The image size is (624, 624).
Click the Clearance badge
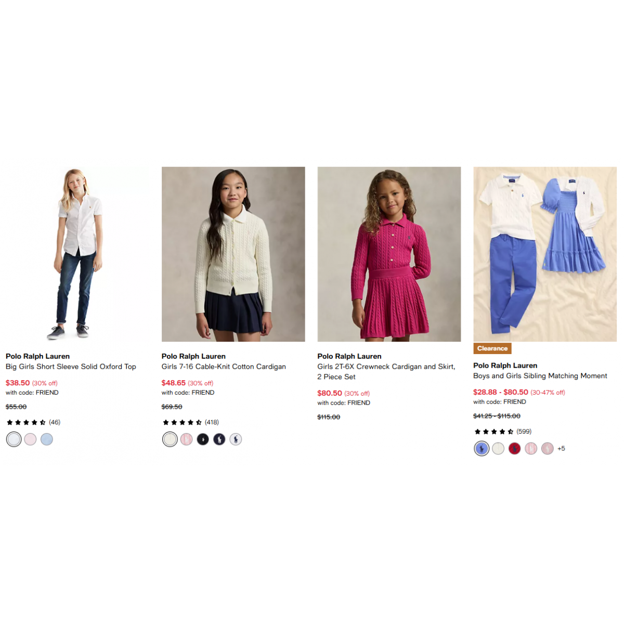coord(492,348)
